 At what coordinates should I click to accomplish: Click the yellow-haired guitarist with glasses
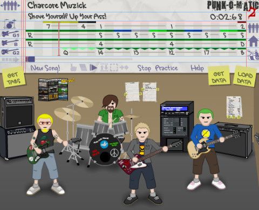point(45,155)
